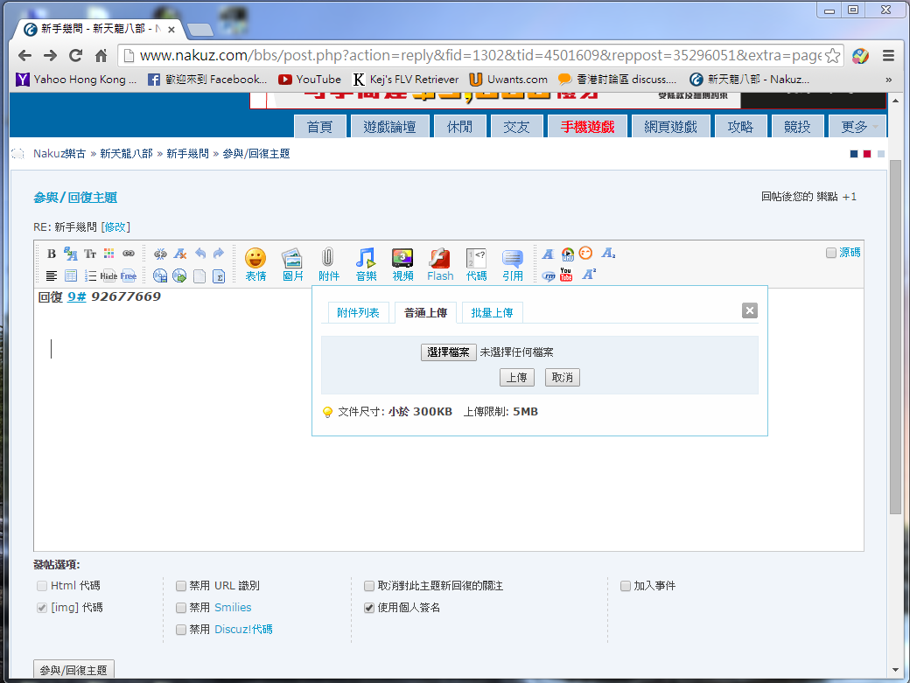Open the paragraph alignment tool
910x683 pixels.
point(52,275)
